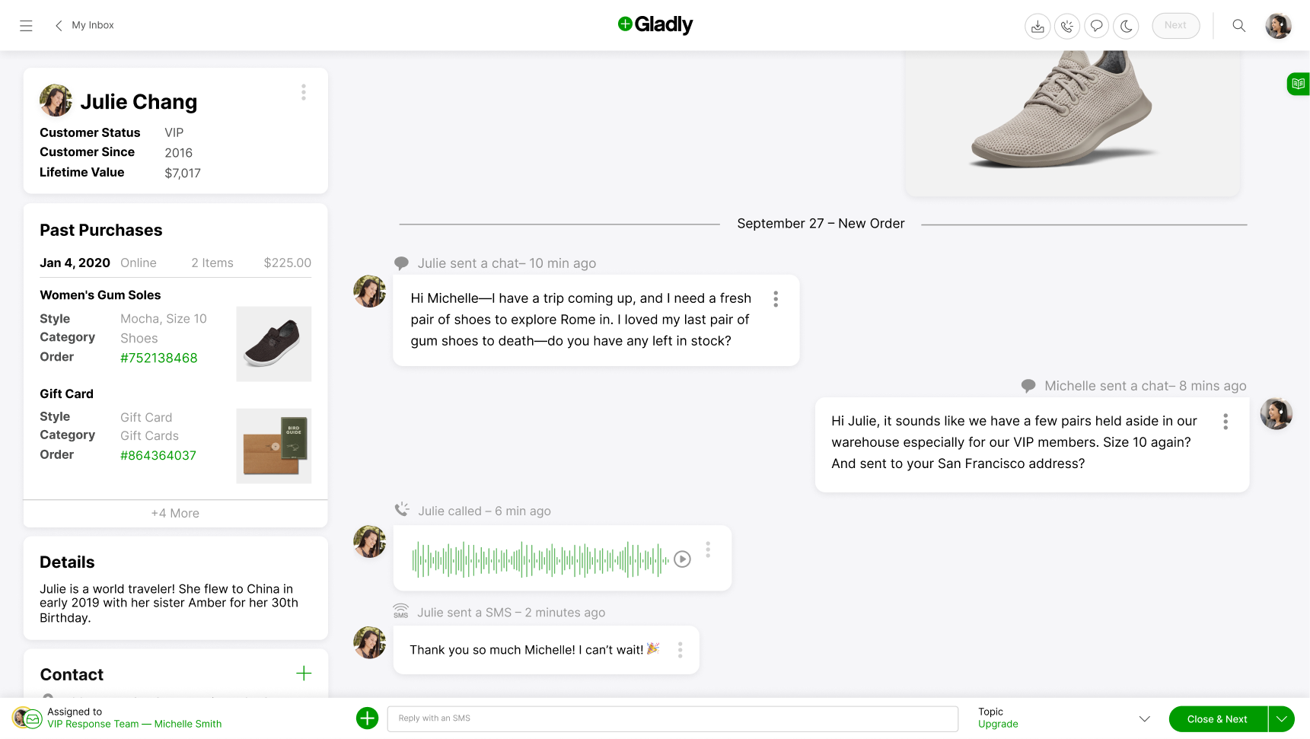Expand the Close & Next arrow dropdown
This screenshot has height=739, width=1310.
(1281, 719)
